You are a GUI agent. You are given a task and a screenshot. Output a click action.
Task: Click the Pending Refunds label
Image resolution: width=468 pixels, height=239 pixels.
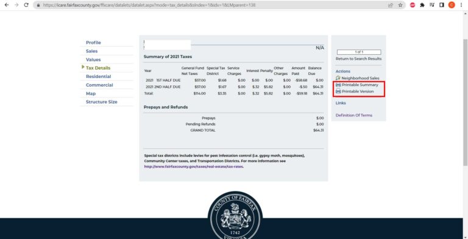[x=200, y=124]
